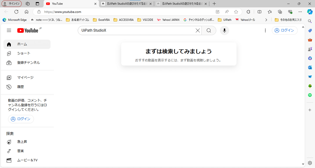Open VSCODE bookmark folder
The height and width of the screenshot is (168, 315).
point(145,20)
